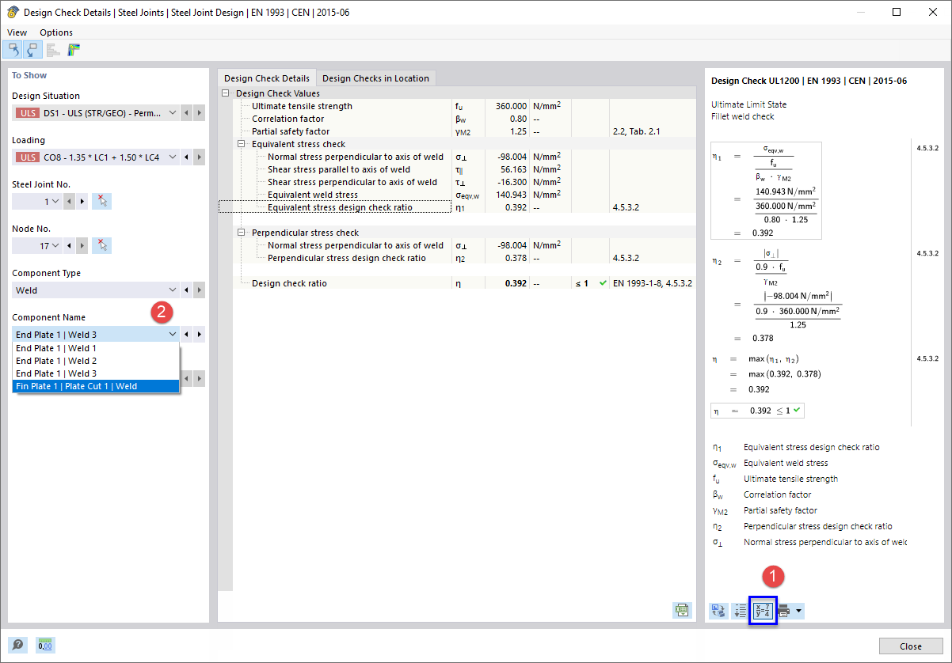Choose End Plate 1 | Weld 1 from list
Image resolution: width=952 pixels, height=663 pixels.
[x=96, y=348]
